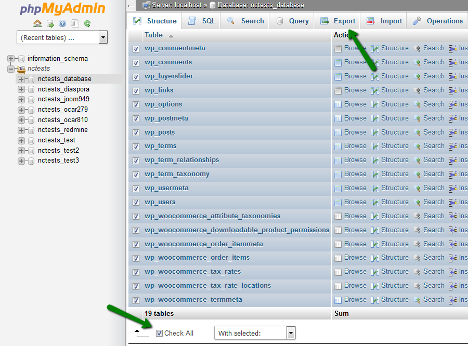Open the wp_layerslider table link

point(168,76)
